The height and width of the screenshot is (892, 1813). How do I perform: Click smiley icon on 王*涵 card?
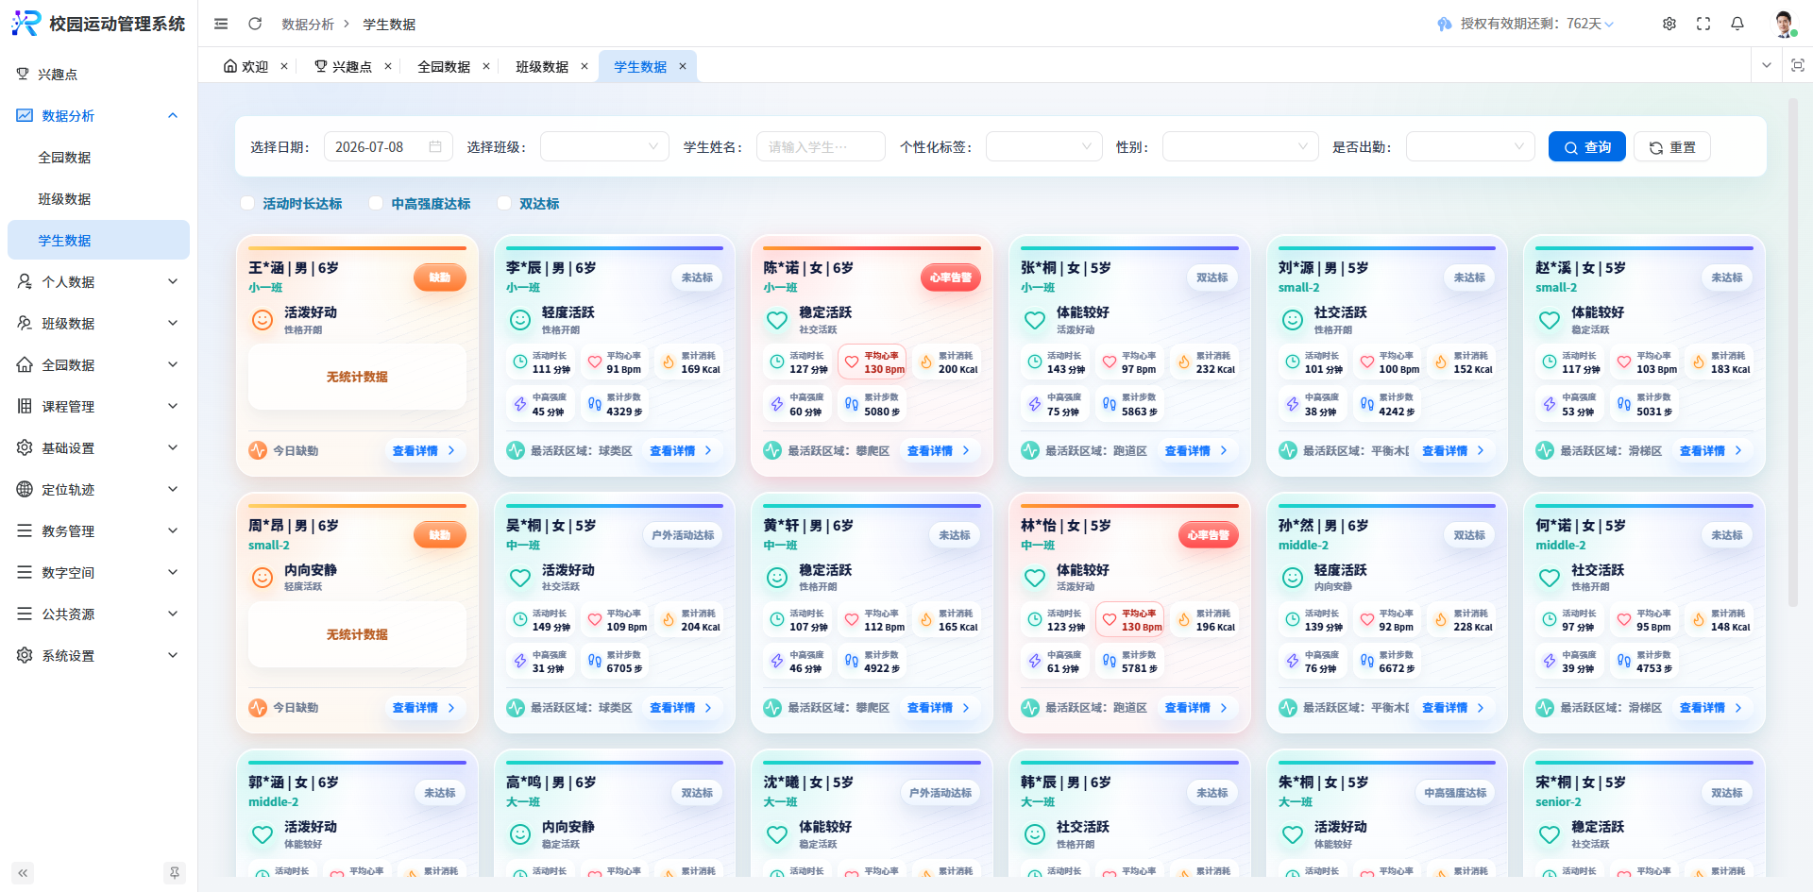pos(263,320)
